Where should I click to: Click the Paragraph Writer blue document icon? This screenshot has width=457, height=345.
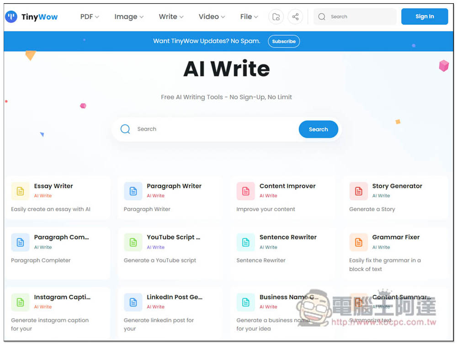133,191
